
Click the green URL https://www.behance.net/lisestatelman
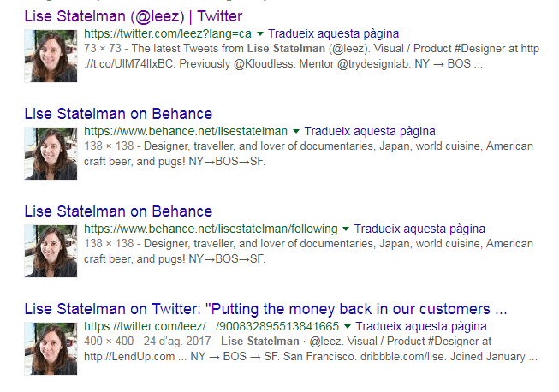pyautogui.click(x=186, y=132)
